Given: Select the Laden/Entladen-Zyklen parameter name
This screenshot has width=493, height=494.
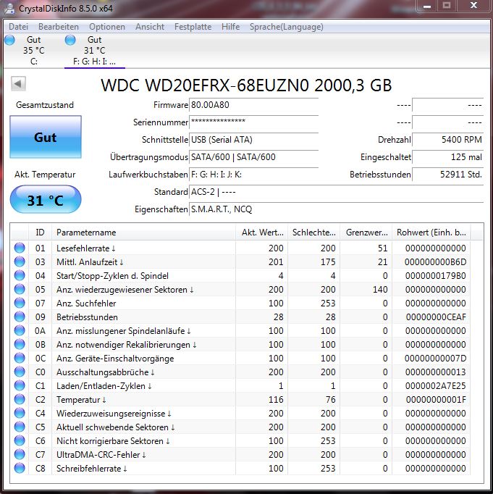Looking at the screenshot, I should pyautogui.click(x=104, y=386).
